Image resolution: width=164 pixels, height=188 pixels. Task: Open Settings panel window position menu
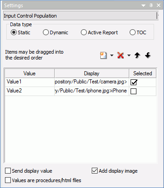pos(143,6)
